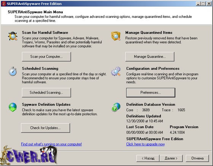Open the Manage Quarantine dialog
The width and height of the screenshot is (213, 166).
(x=150, y=56)
